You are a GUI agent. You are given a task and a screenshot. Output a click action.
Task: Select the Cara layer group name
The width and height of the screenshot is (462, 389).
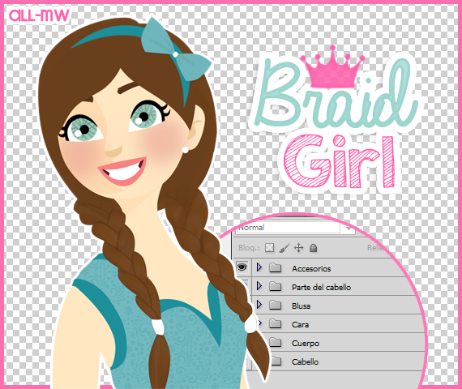pyautogui.click(x=300, y=324)
